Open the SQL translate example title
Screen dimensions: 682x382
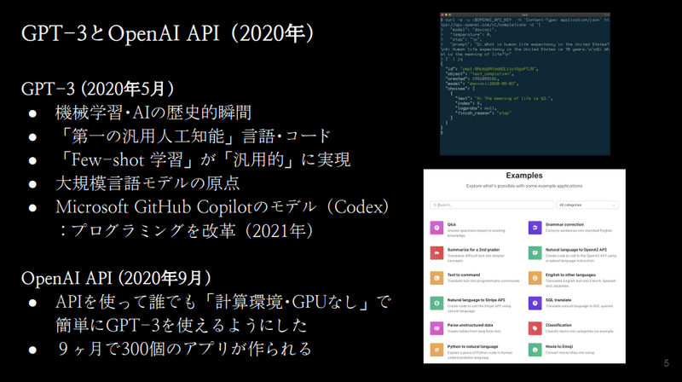558,300
